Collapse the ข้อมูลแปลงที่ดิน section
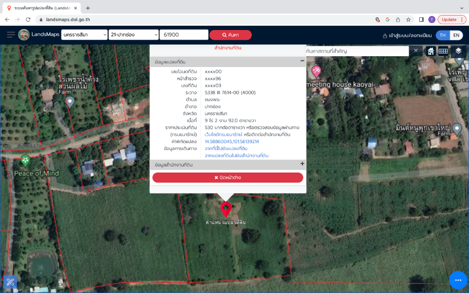Viewport: 469px width, 293px height. point(302,61)
